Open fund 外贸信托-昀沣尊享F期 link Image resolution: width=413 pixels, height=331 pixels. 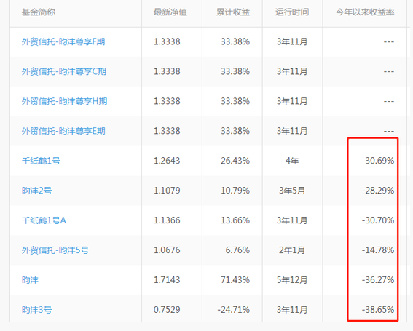pyautogui.click(x=63, y=42)
